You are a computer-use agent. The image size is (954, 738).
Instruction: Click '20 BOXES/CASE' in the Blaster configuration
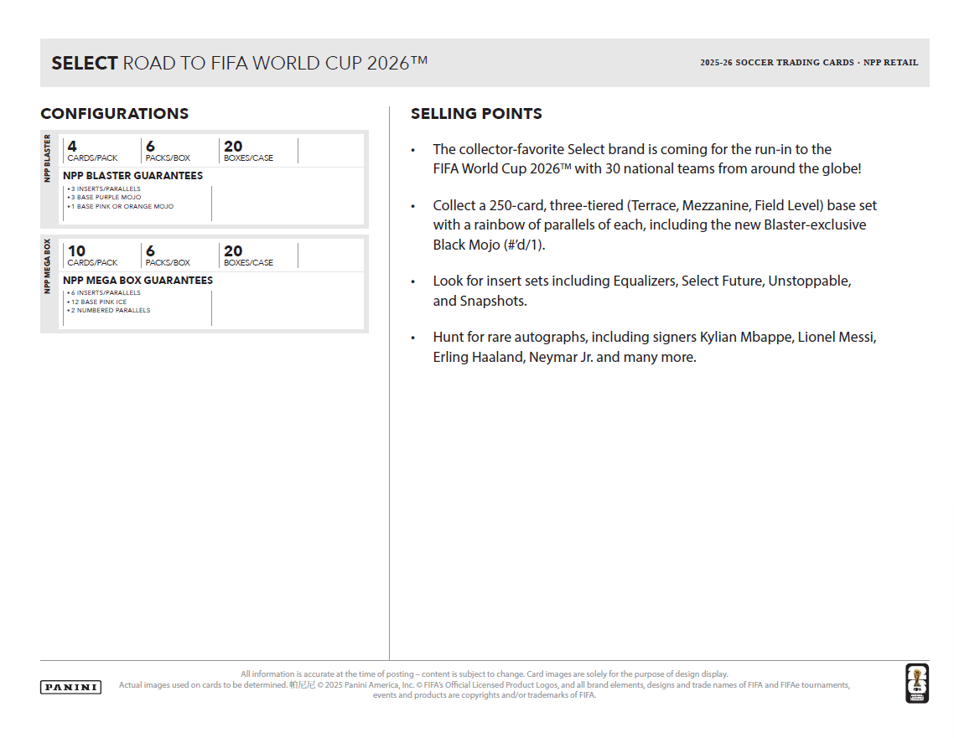tap(248, 151)
